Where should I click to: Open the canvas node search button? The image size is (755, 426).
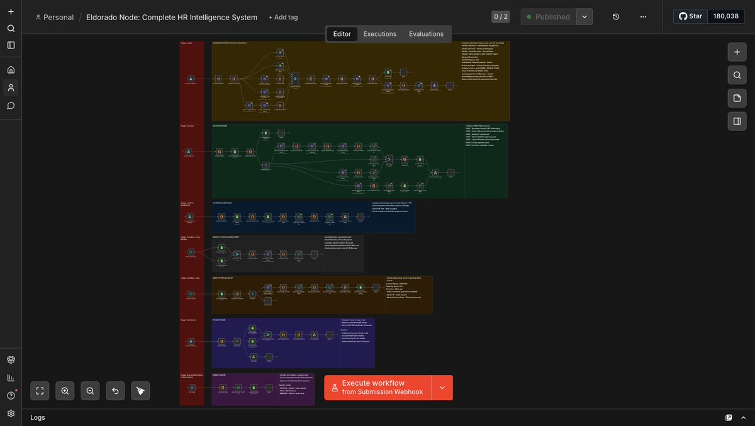coord(737,75)
